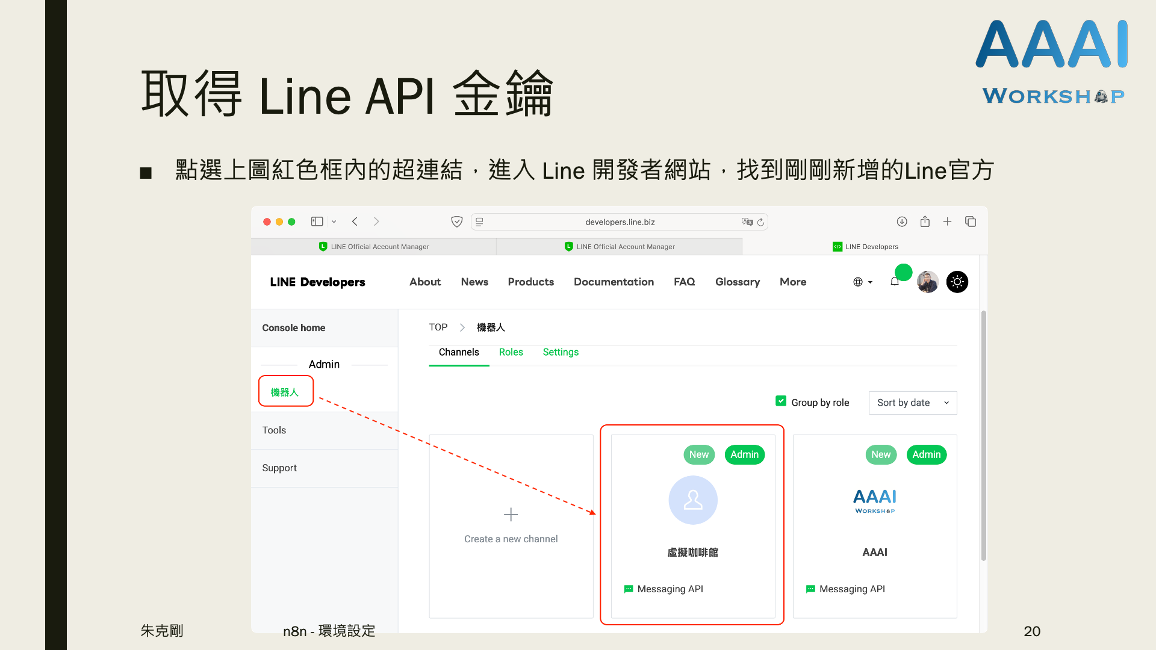Switch to the Settings tab
This screenshot has height=650, width=1156.
(560, 352)
